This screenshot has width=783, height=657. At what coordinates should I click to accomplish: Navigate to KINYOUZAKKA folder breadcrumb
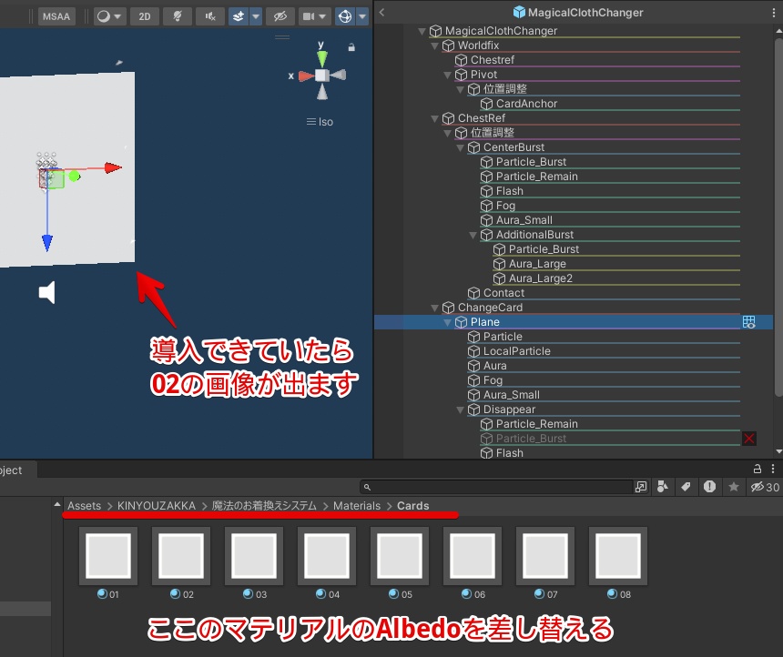coord(157,506)
